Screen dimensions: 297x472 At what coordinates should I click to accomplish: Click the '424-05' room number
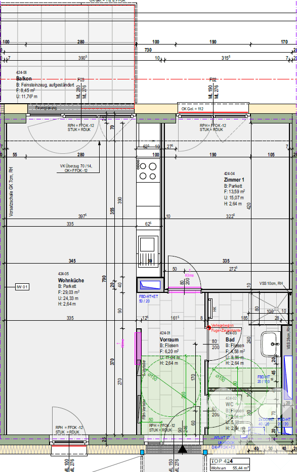(63, 274)
